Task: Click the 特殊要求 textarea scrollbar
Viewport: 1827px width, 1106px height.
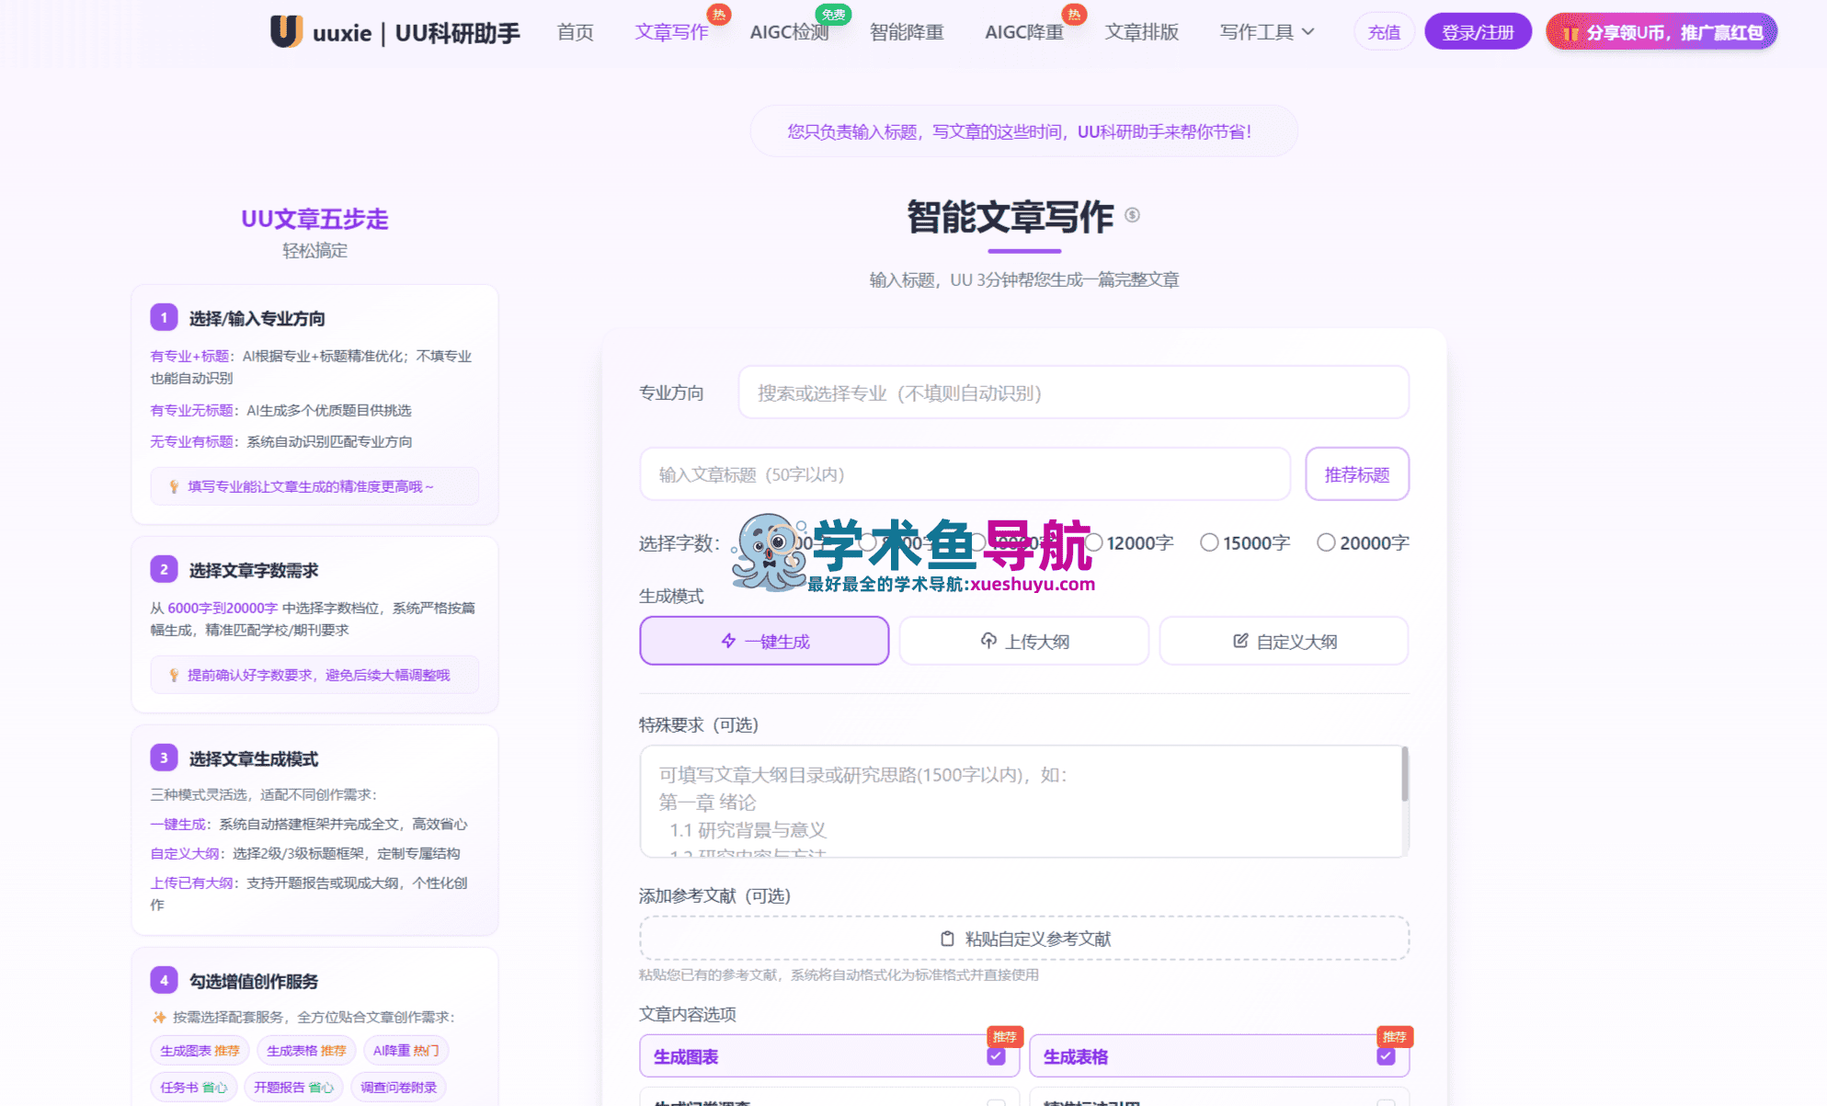Action: click(x=1404, y=774)
